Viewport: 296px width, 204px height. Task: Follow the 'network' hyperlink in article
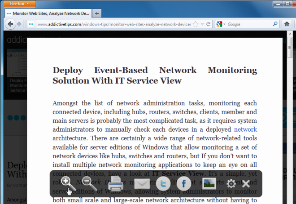coord(245,129)
